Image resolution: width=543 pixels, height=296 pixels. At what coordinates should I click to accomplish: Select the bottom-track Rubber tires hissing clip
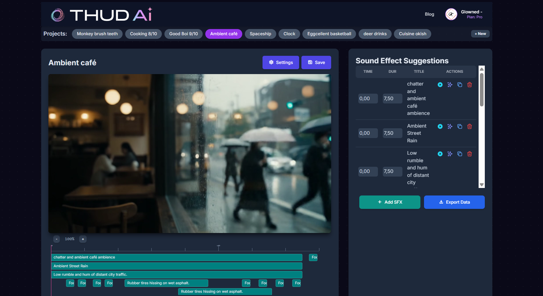point(225,291)
